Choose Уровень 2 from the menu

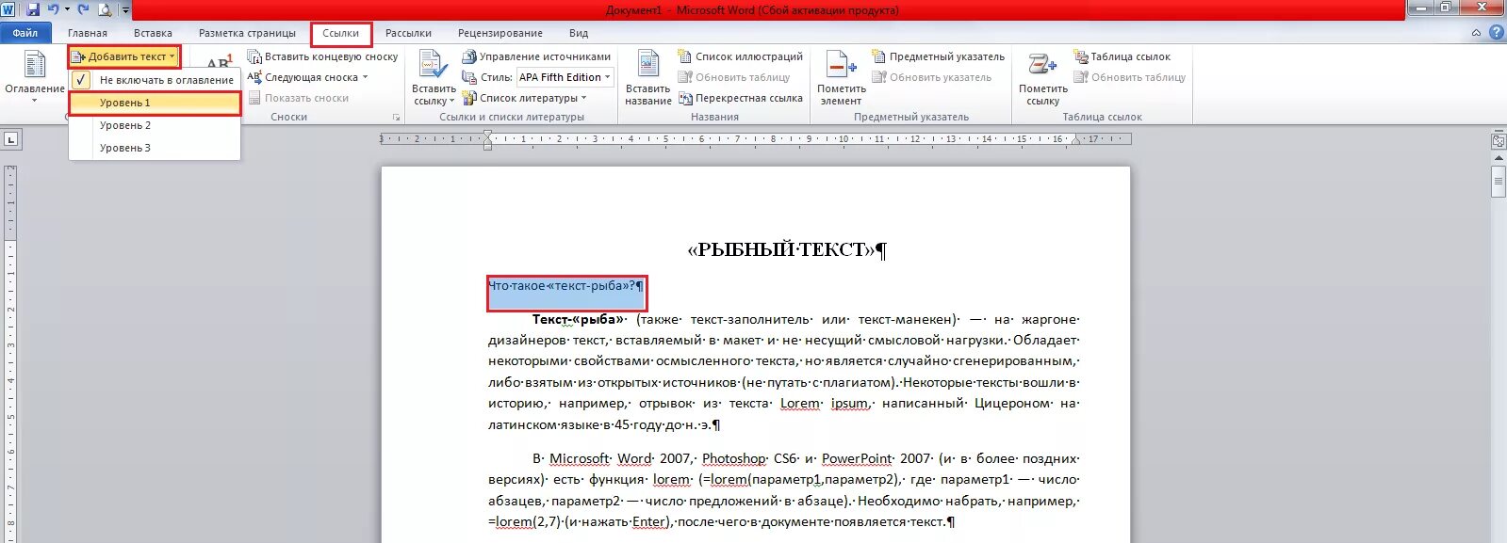(156, 125)
